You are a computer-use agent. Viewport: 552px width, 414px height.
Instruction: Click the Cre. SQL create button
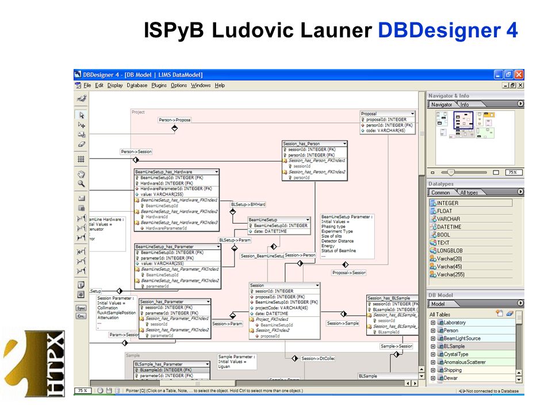click(81, 316)
